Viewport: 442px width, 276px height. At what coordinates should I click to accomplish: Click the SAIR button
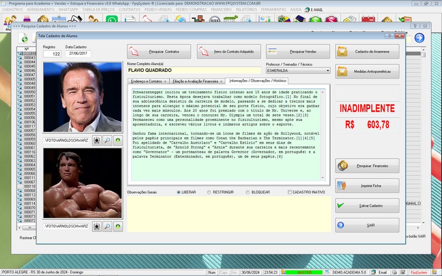(367, 225)
